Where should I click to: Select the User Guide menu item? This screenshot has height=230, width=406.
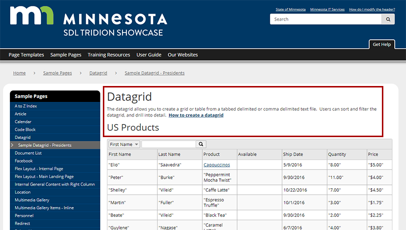pos(149,55)
